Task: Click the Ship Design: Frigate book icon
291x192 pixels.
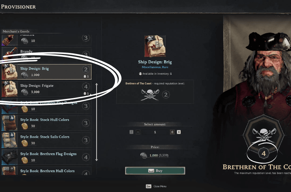Action: [x=10, y=89]
